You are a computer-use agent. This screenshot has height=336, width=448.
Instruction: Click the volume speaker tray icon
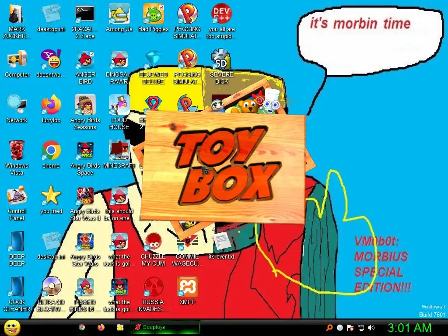[x=371, y=328]
